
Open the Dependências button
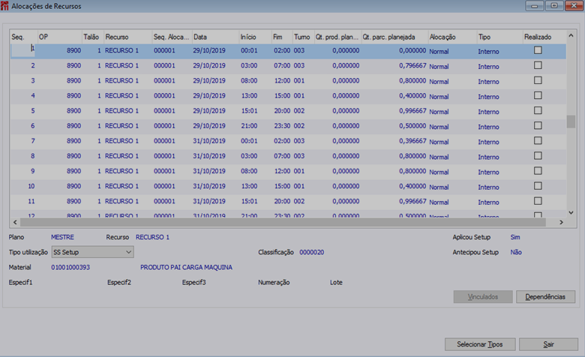pos(545,297)
